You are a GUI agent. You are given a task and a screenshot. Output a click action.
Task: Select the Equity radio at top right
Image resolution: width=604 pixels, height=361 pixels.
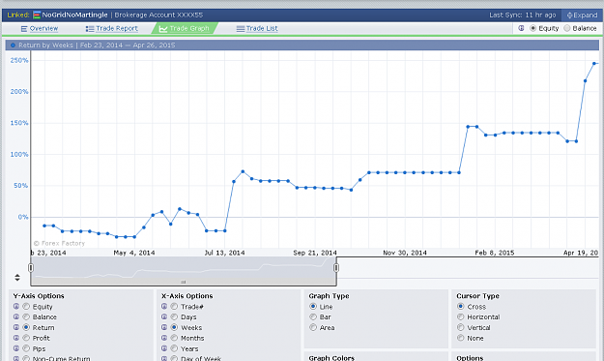(x=533, y=28)
